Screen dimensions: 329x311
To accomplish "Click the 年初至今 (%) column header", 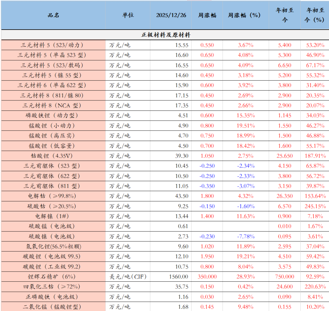I will coord(315,15).
